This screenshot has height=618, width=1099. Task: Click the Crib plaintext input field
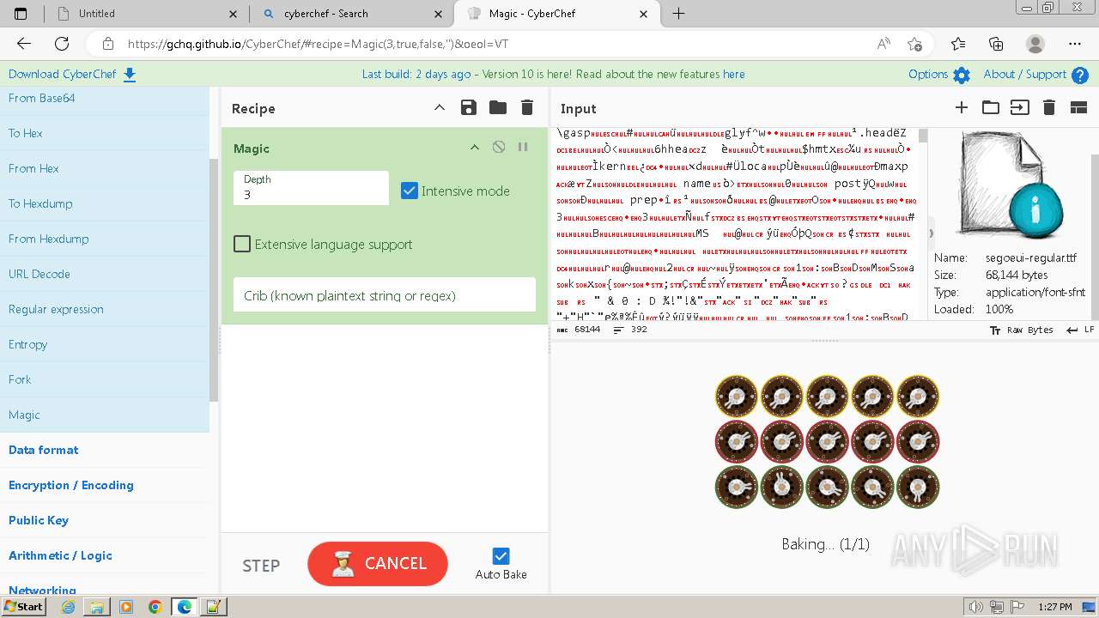[385, 295]
